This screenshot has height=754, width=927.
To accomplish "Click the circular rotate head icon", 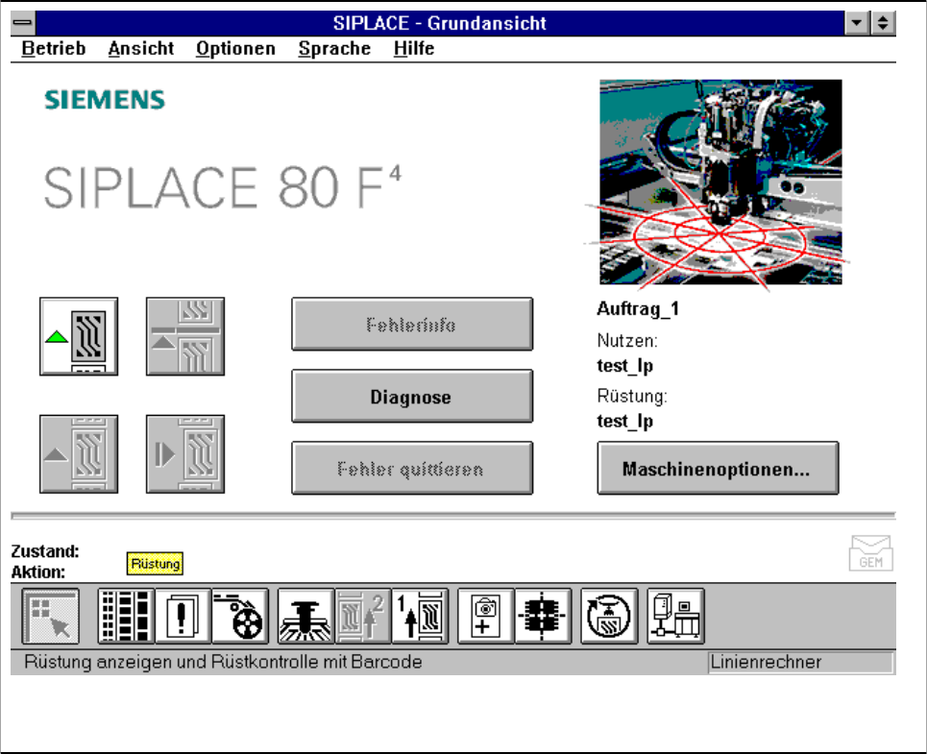I will click(610, 617).
